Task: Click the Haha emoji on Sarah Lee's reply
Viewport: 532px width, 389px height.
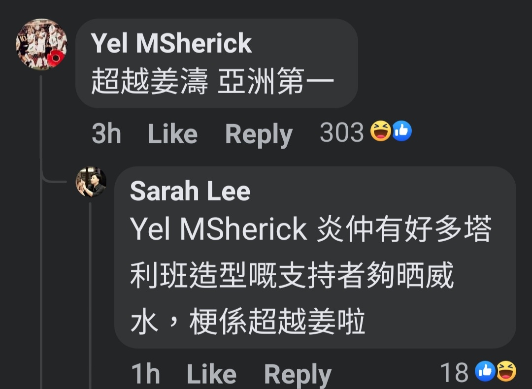Action: coord(506,371)
